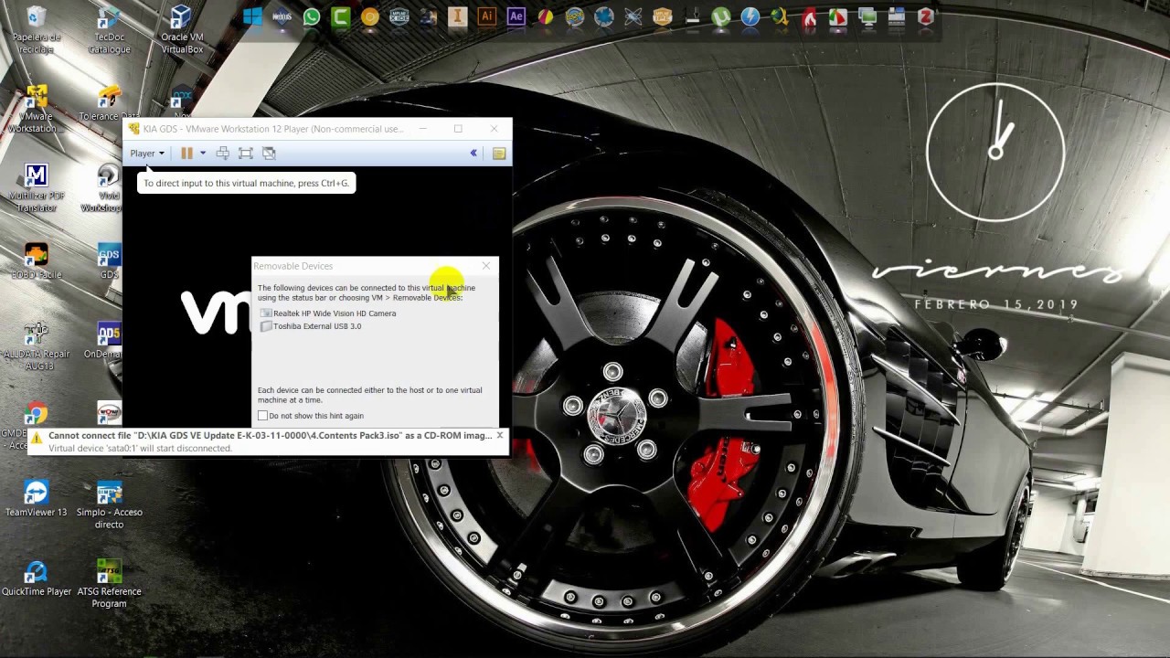This screenshot has height=658, width=1170.
Task: Open Adobe After Effects from the dock
Action: click(516, 16)
